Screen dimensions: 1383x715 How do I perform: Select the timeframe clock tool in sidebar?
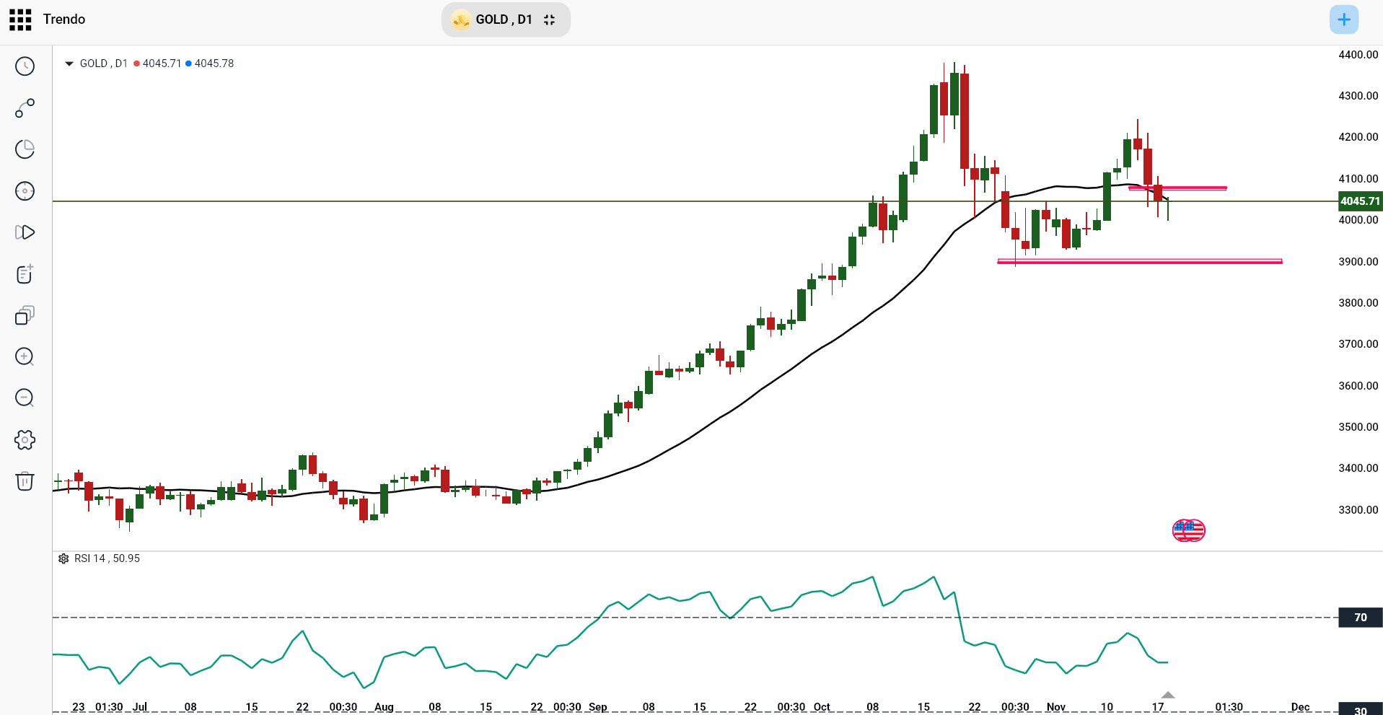tap(25, 66)
